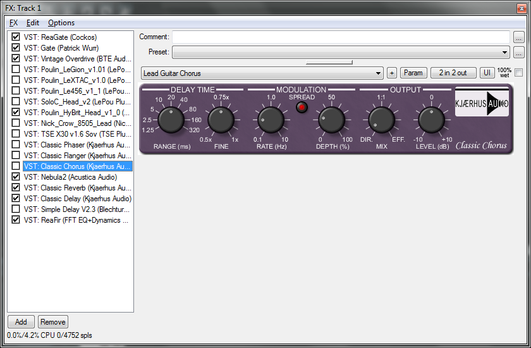Viewport: 531px width, 348px height.
Task: Click in the Comment text field
Action: click(x=341, y=37)
